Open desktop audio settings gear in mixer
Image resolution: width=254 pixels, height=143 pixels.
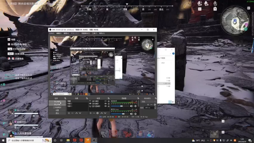click(x=136, y=106)
